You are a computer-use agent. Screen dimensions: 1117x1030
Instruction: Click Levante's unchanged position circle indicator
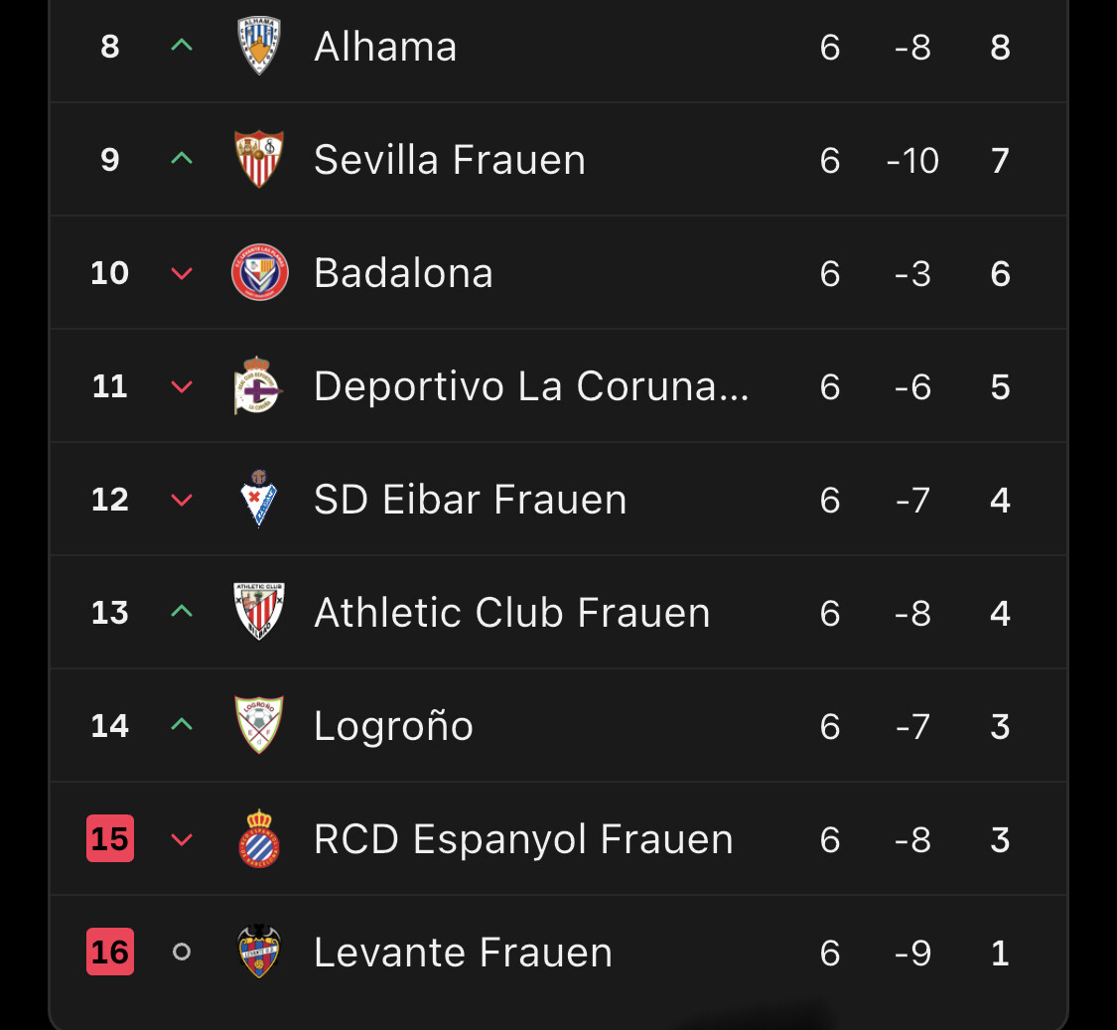(181, 952)
